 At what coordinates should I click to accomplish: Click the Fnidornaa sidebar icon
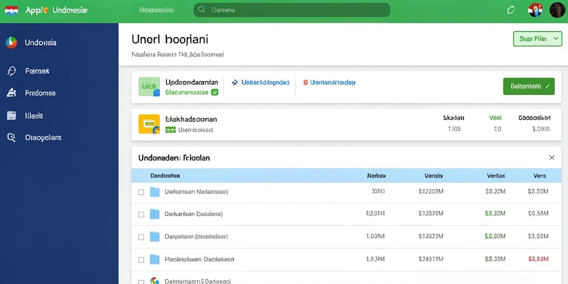[11, 93]
